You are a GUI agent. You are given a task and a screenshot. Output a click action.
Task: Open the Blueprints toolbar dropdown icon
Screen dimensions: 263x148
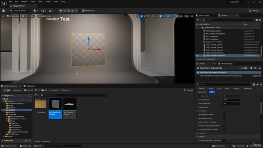pyautogui.click(x=43, y=11)
